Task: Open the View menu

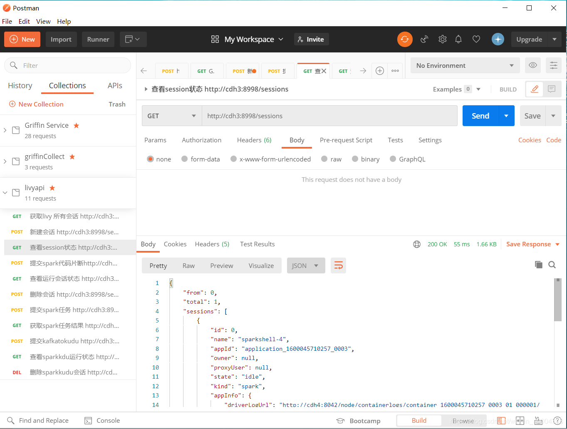Action: [x=43, y=21]
